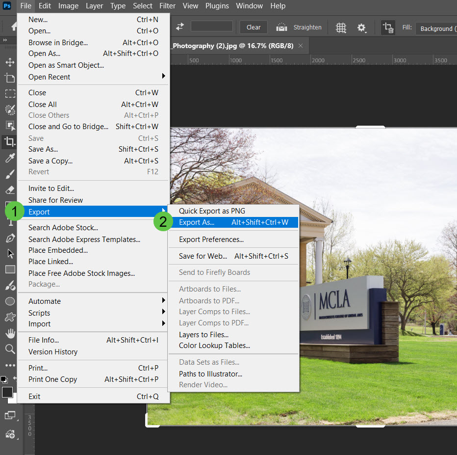Close the Photography (2).jpg tab

coord(301,46)
